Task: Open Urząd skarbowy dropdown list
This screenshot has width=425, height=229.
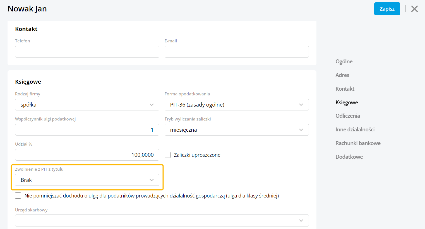Action: (x=162, y=220)
